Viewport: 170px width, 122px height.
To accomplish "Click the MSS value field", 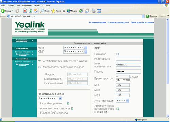I will (122, 95).
